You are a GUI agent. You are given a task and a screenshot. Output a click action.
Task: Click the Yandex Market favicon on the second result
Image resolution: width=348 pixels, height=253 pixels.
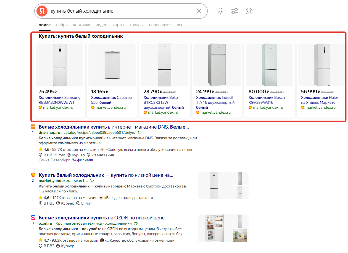tap(33, 175)
